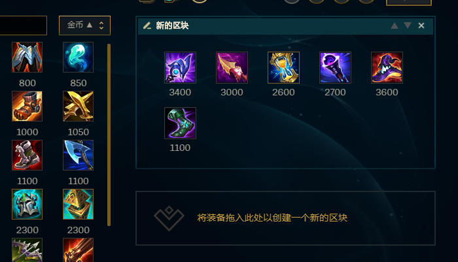
Task: Move the 新的区块 block up
Action: coord(395,25)
